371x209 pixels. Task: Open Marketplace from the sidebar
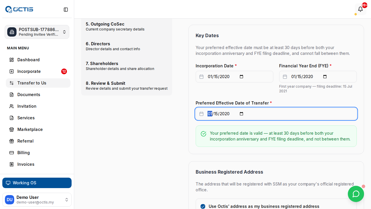click(x=38, y=129)
